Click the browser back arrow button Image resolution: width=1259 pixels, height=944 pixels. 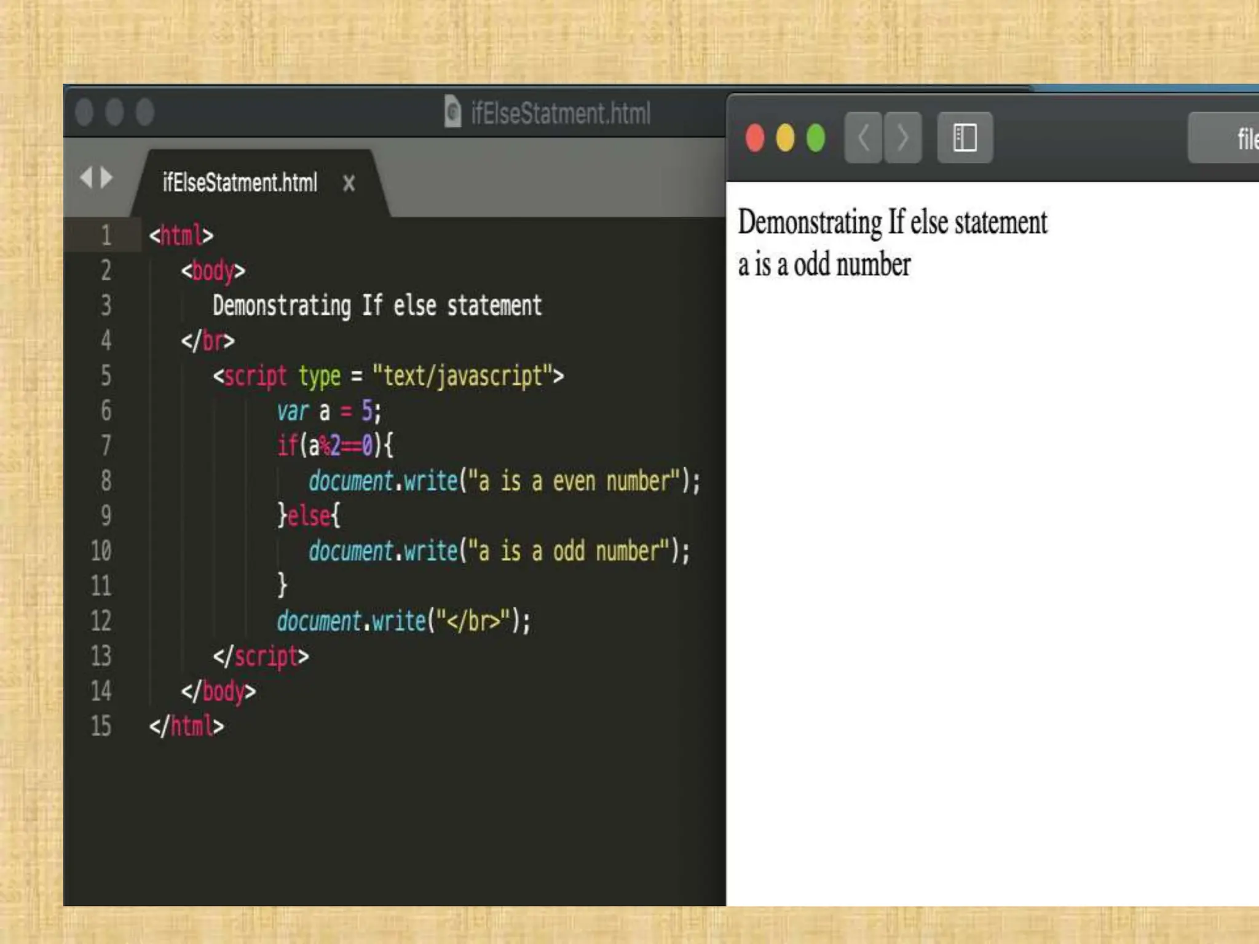(863, 138)
